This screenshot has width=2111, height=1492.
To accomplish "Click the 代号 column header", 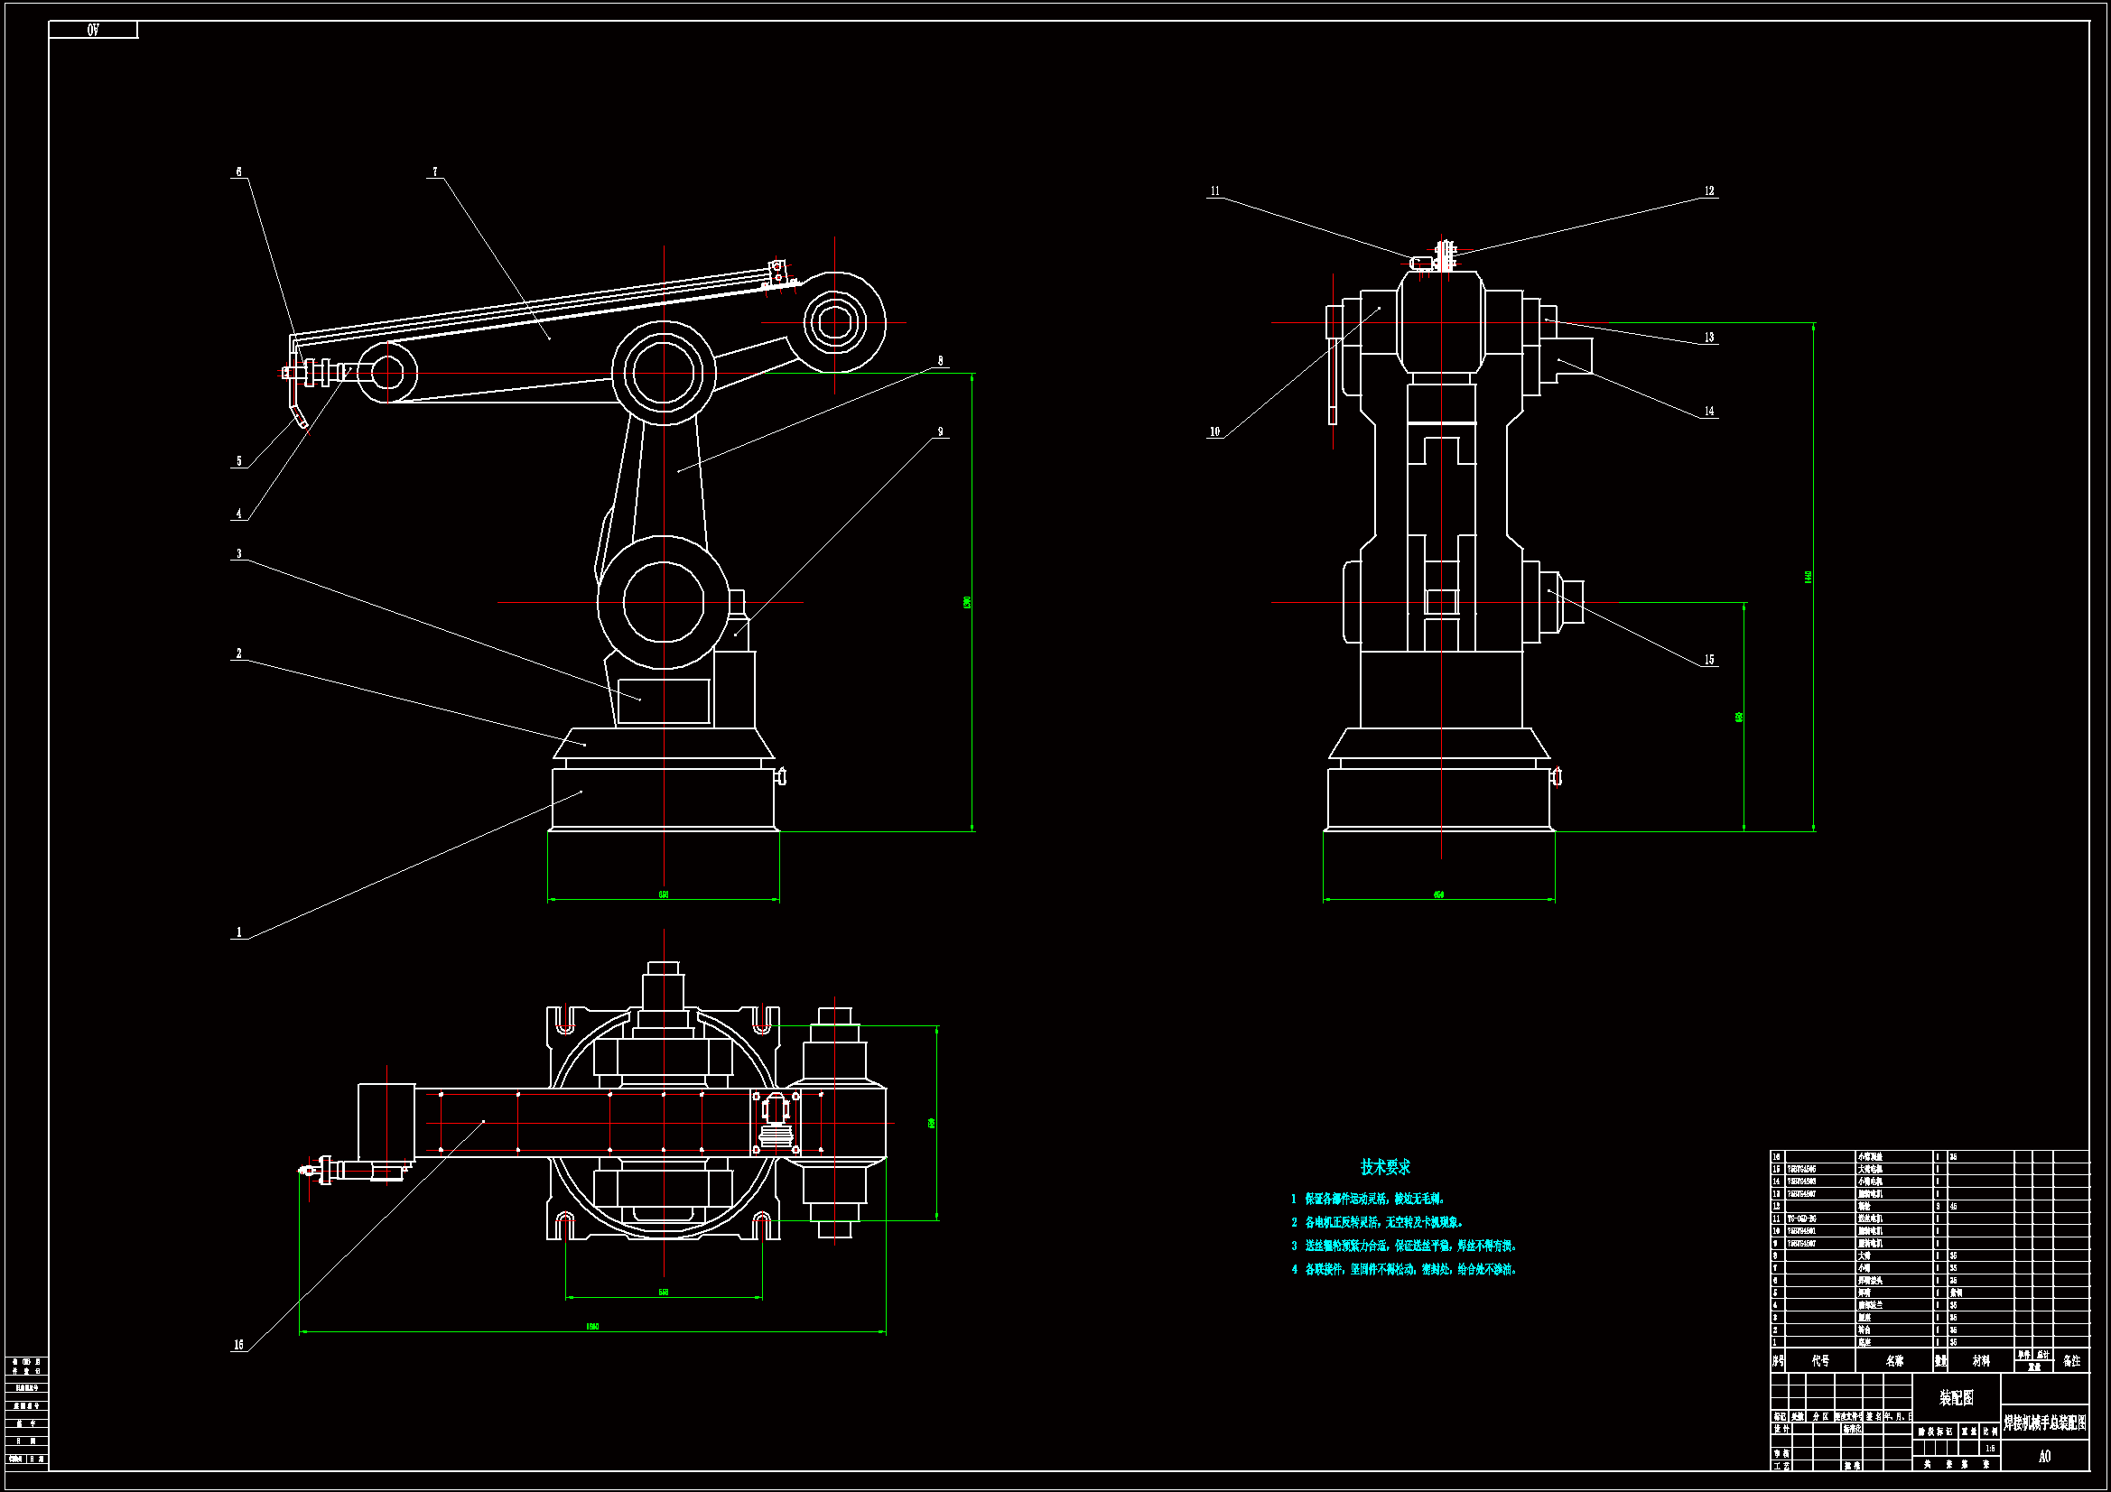I will point(1820,1360).
